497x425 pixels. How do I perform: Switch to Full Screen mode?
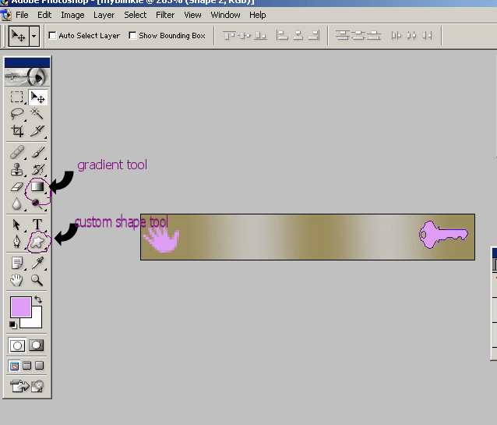[x=39, y=366]
